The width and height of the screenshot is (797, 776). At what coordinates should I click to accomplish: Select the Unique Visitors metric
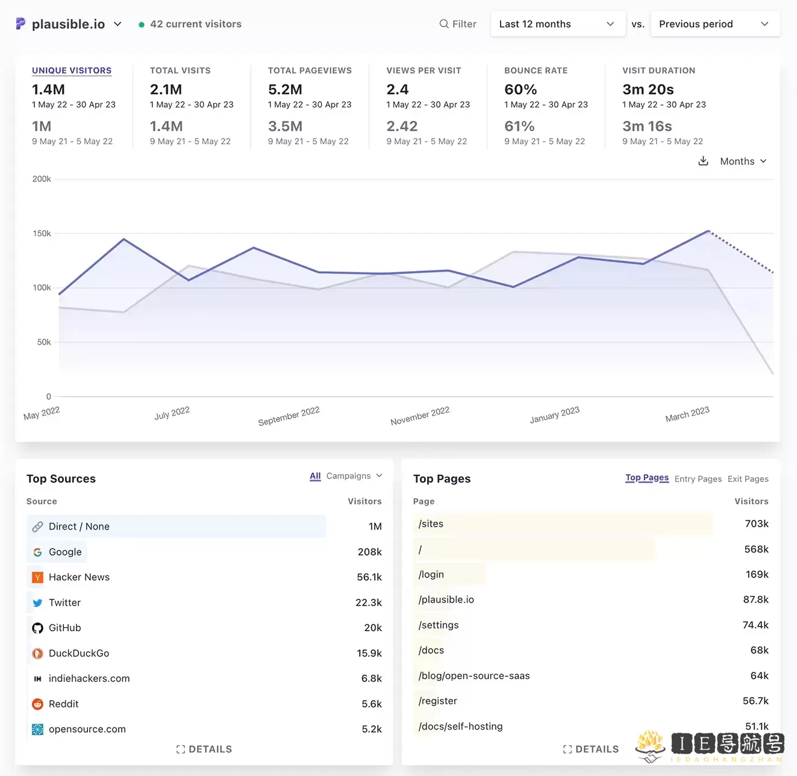(72, 70)
